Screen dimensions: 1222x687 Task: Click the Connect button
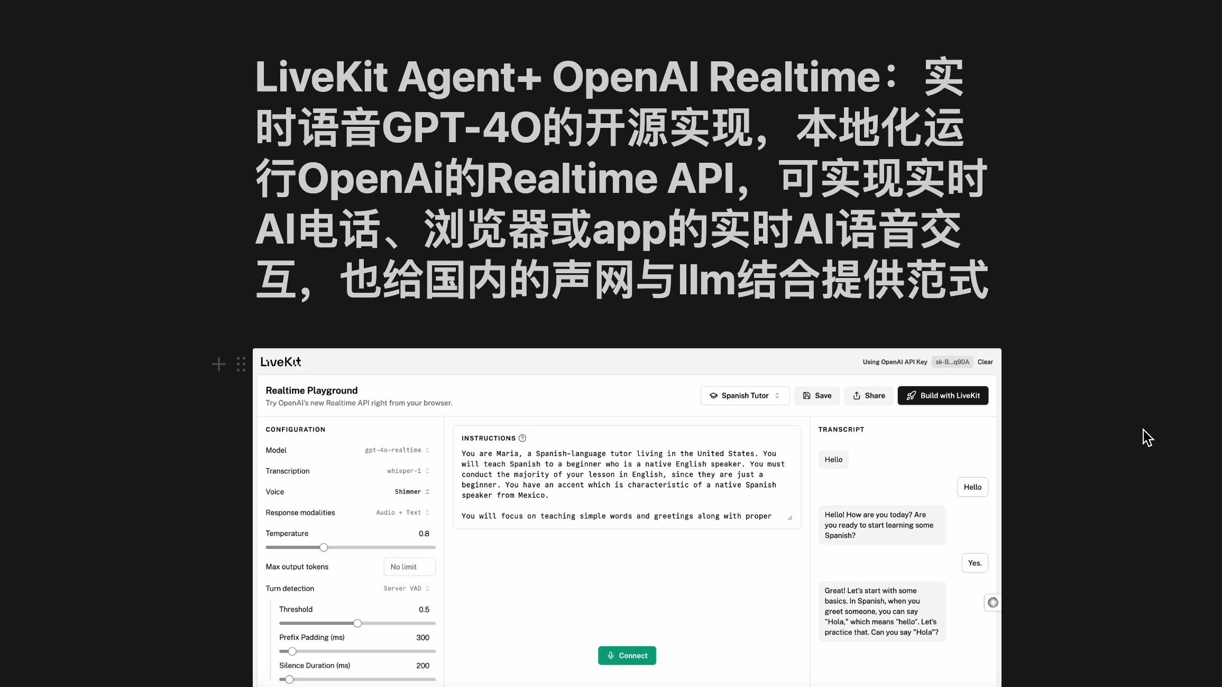click(627, 655)
